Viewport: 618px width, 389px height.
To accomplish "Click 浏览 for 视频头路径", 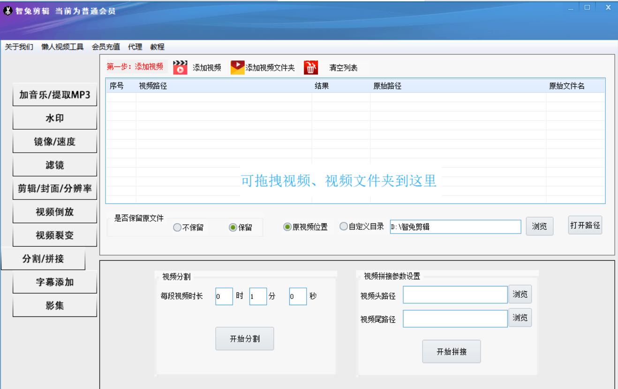I will (520, 294).
